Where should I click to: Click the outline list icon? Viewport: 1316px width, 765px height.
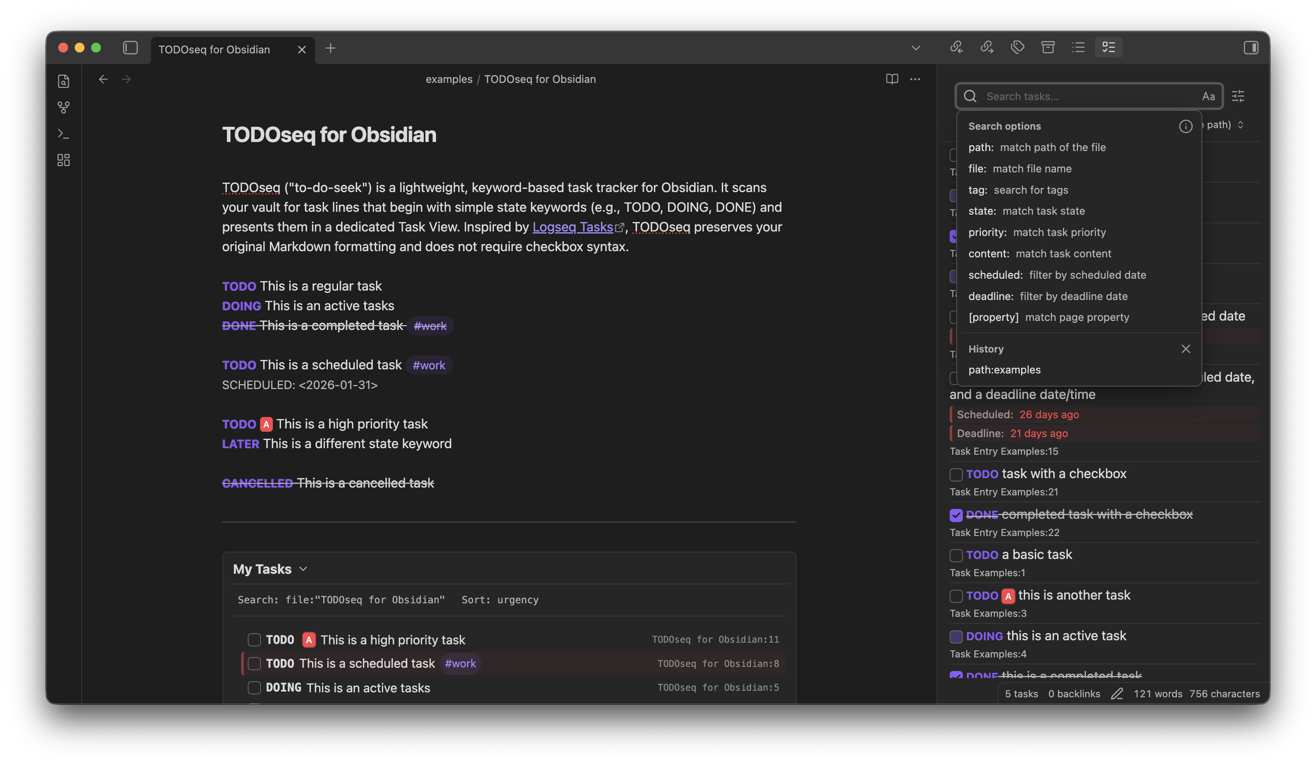[1078, 48]
